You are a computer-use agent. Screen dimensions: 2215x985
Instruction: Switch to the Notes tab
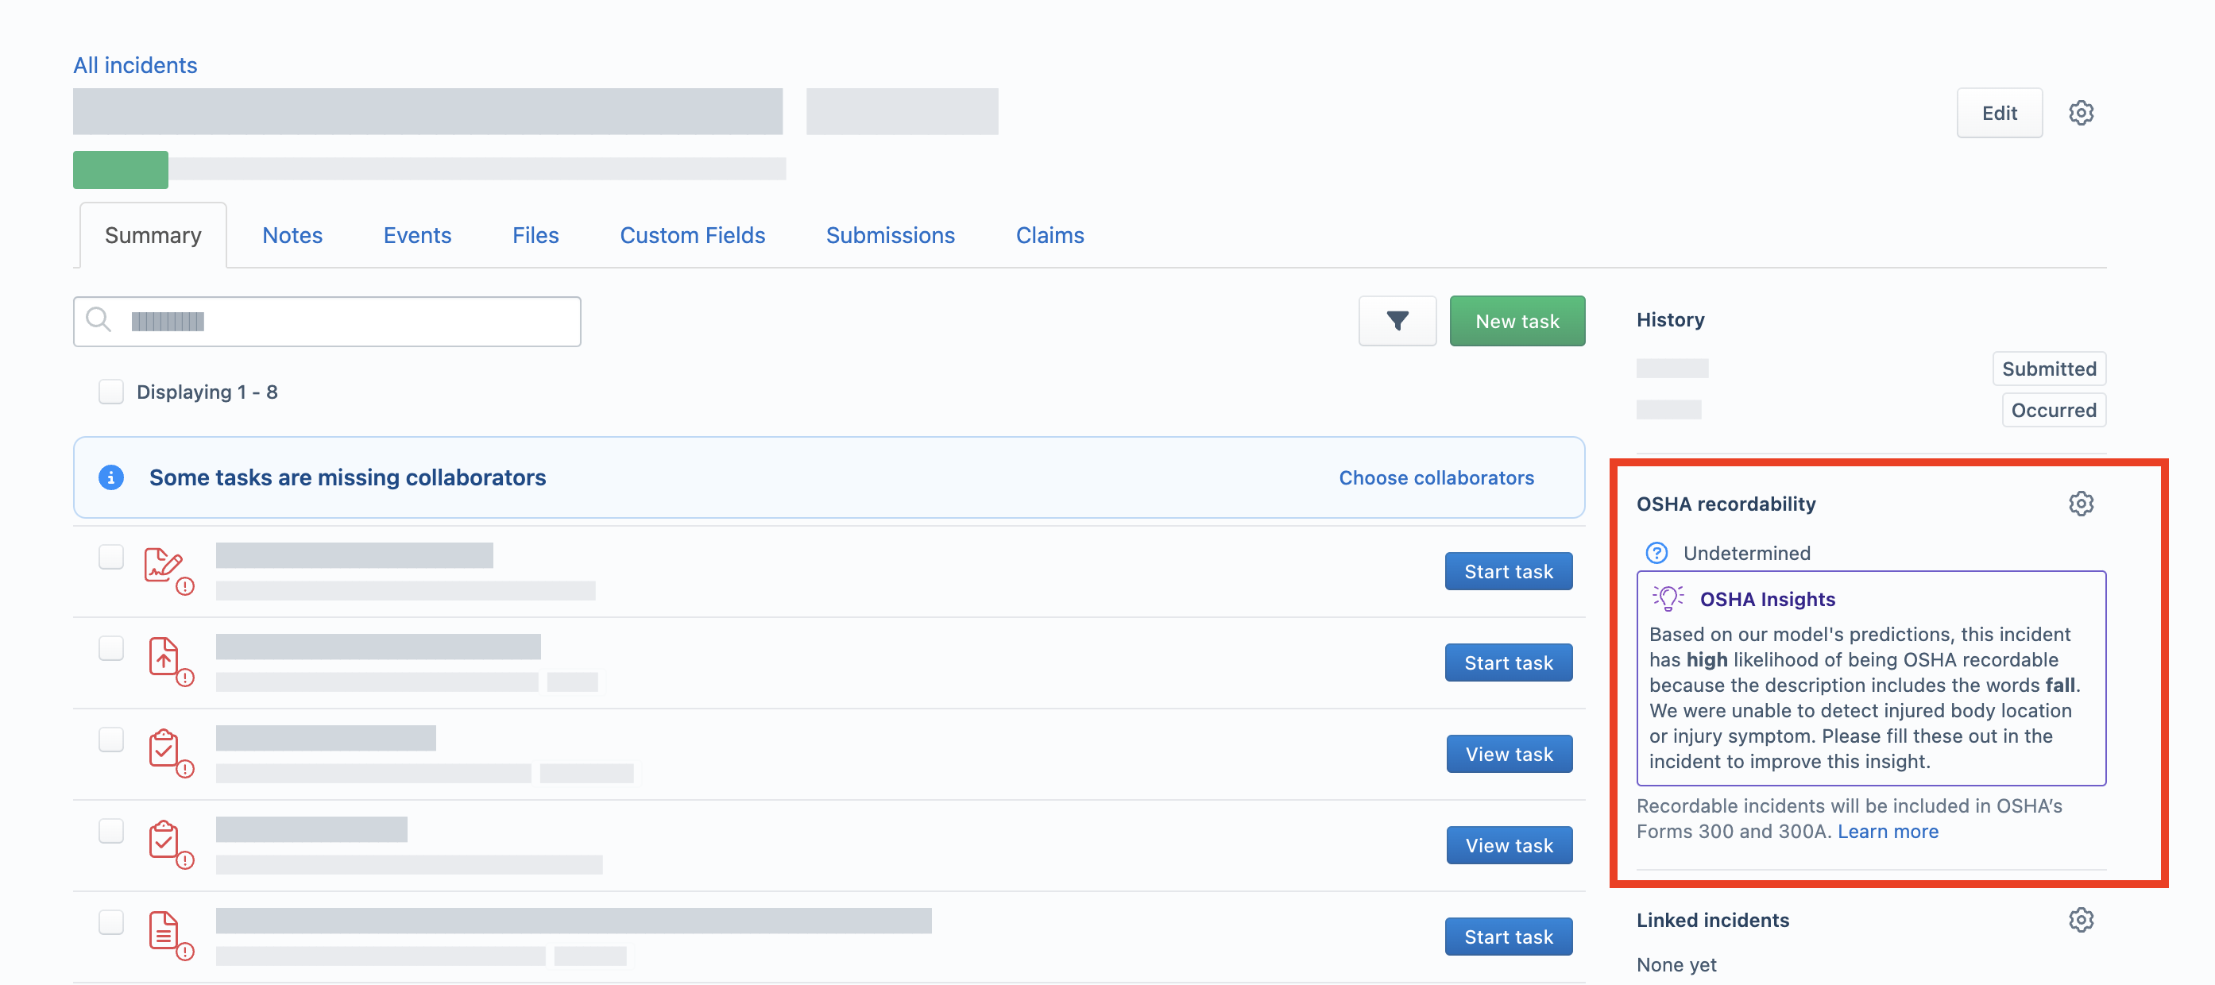292,235
